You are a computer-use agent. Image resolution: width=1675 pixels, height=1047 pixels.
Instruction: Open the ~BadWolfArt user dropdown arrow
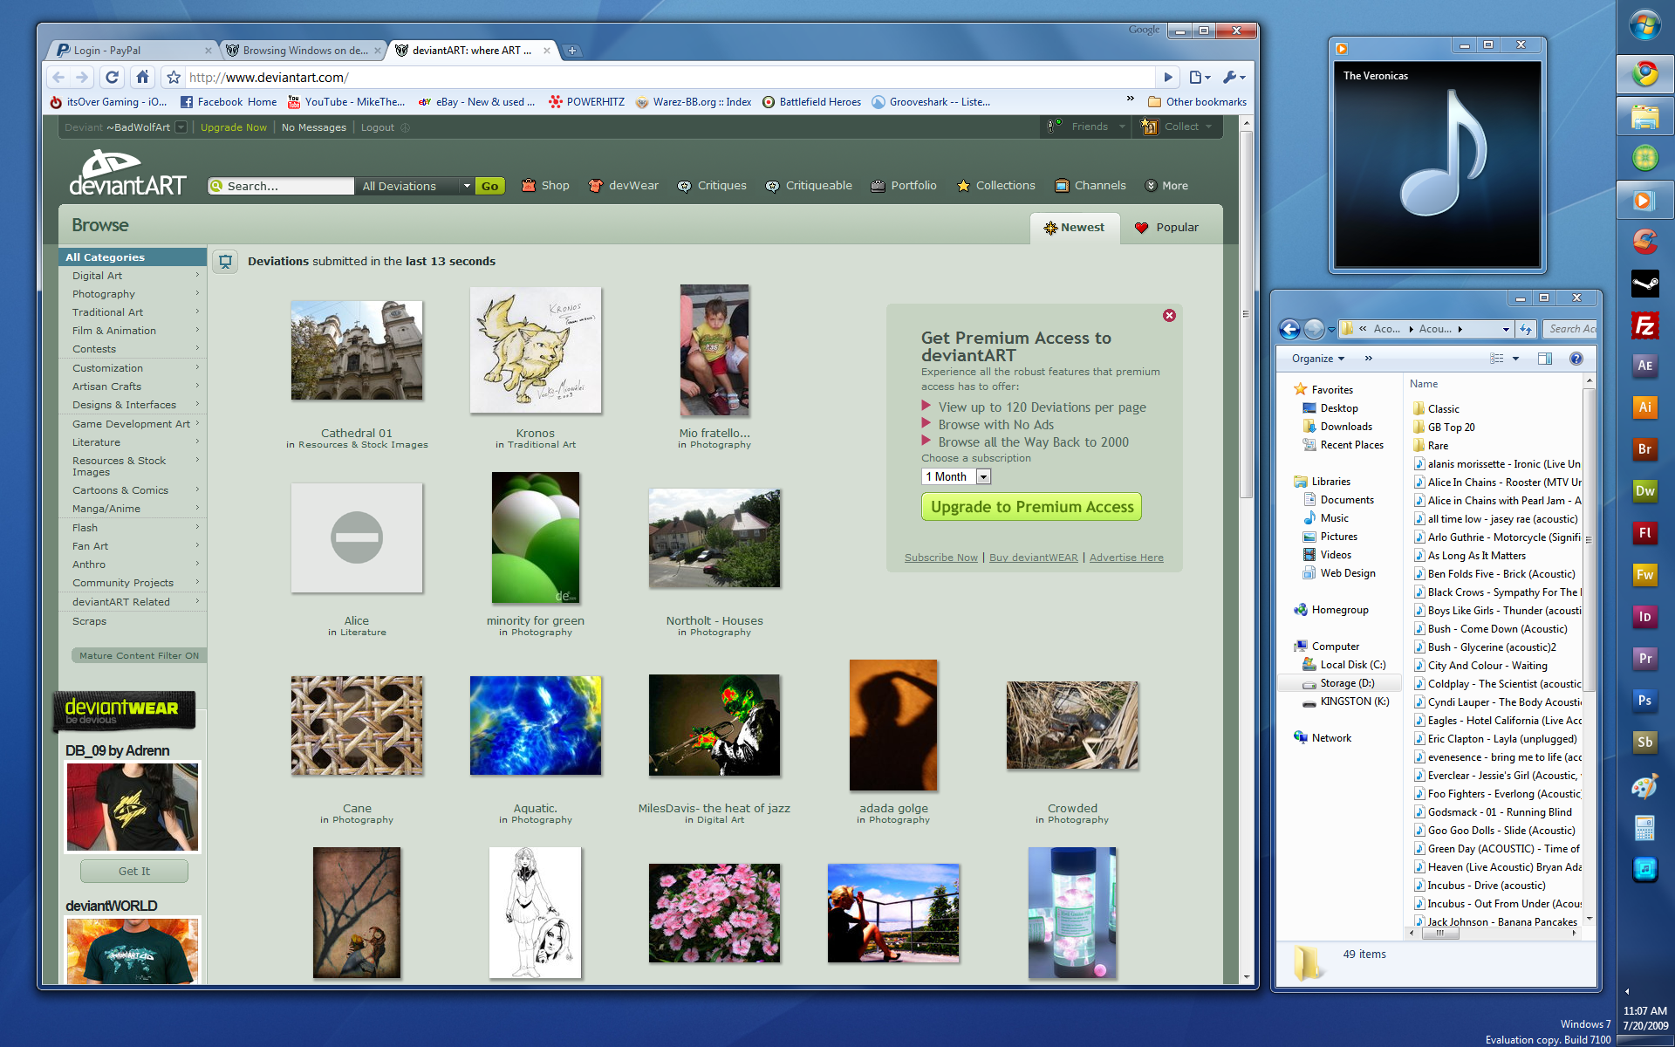pos(181,127)
